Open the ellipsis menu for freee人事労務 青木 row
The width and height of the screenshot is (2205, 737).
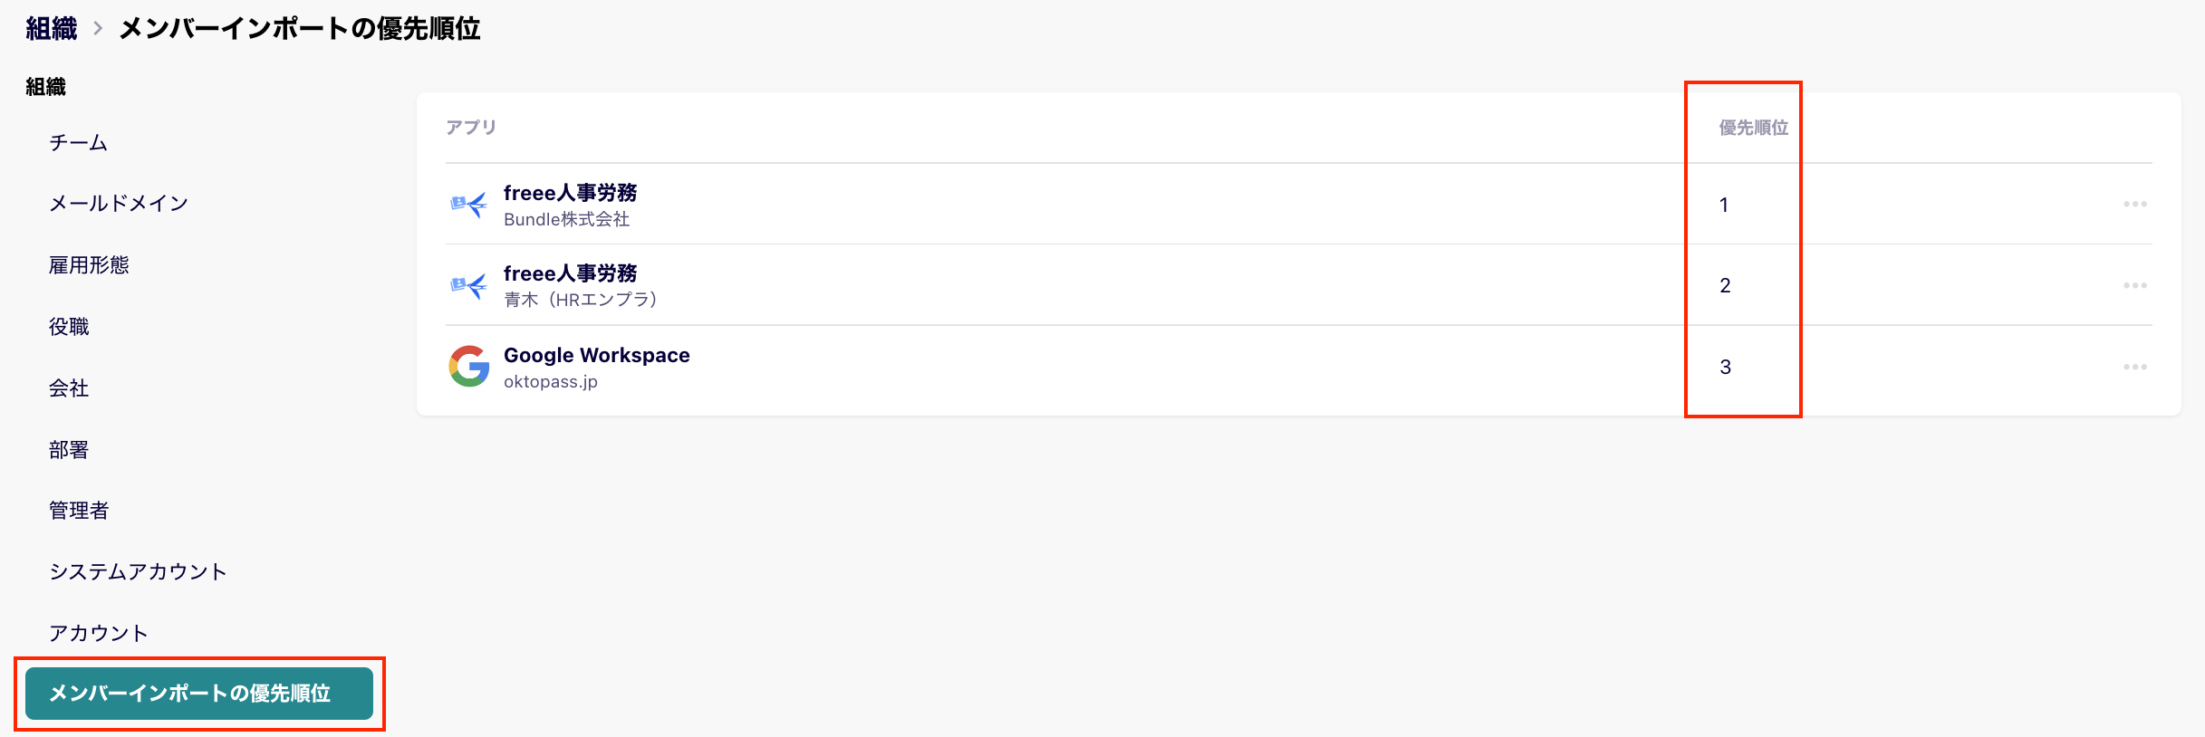[x=2136, y=284]
